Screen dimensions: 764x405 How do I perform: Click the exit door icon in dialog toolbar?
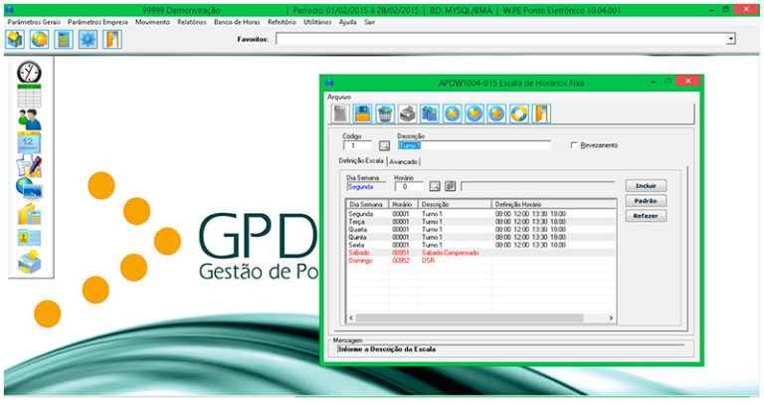[x=540, y=112]
